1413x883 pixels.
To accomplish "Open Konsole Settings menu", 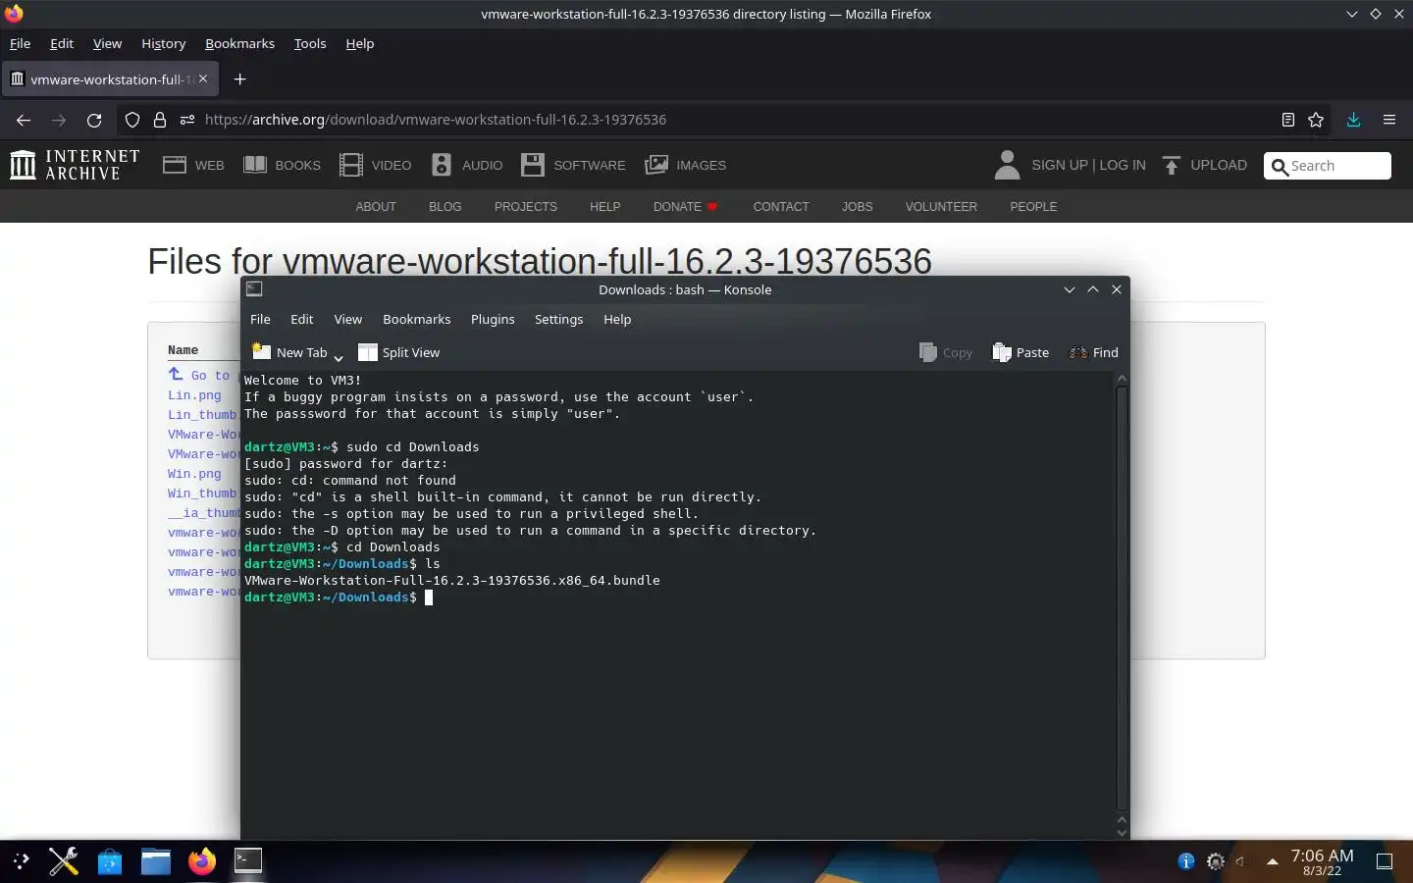I will [x=558, y=320].
